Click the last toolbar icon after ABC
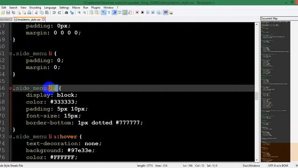 click(x=171, y=13)
